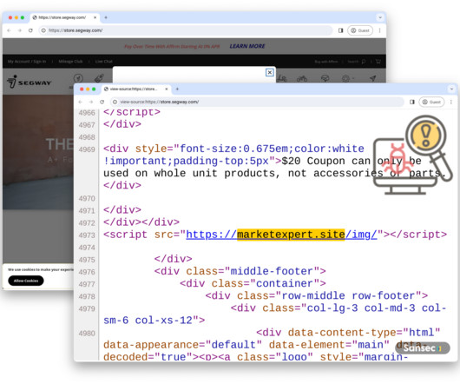Expand tab search chevron in back window
Viewport: 460px width, 384px height.
(380, 17)
